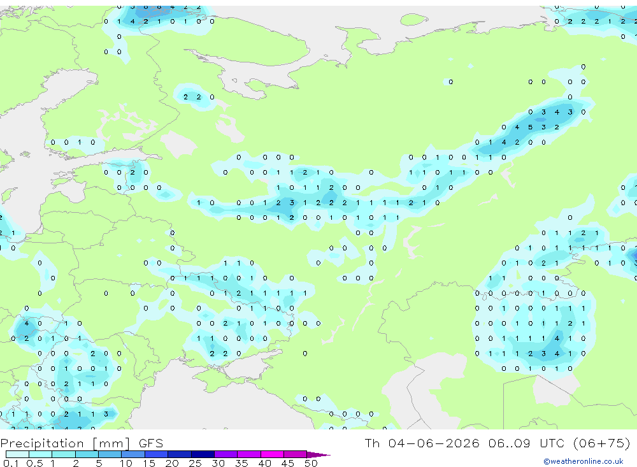This screenshot has width=637, height=467.
Task: Click the value 5 in the '0 4 5 3 2' row
Action: pos(530,127)
